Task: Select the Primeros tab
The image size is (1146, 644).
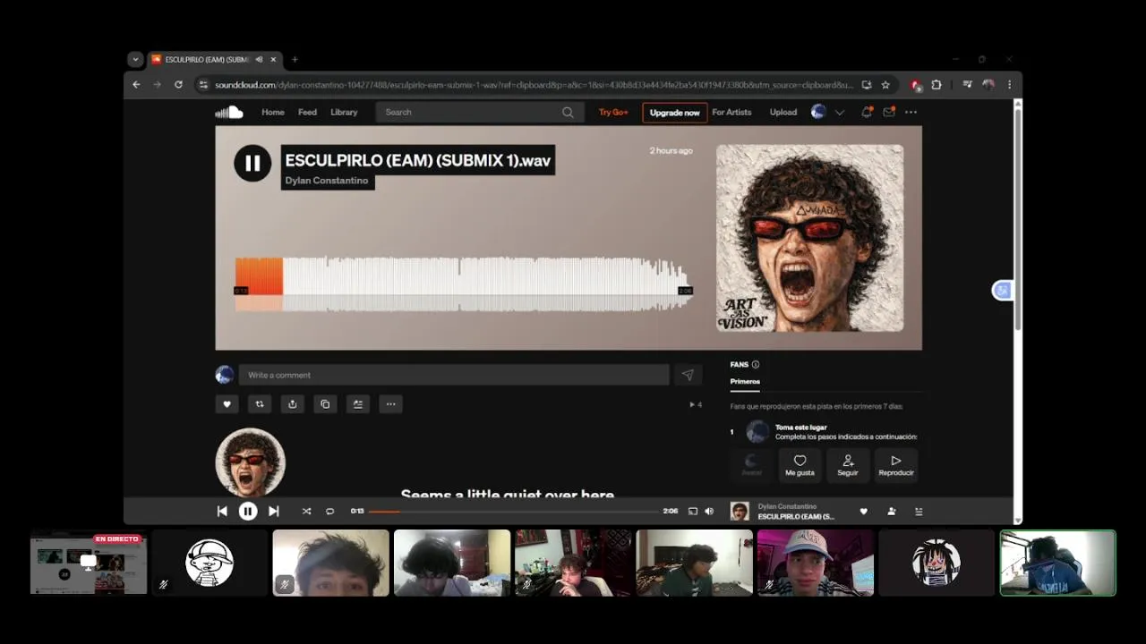Action: pos(745,382)
